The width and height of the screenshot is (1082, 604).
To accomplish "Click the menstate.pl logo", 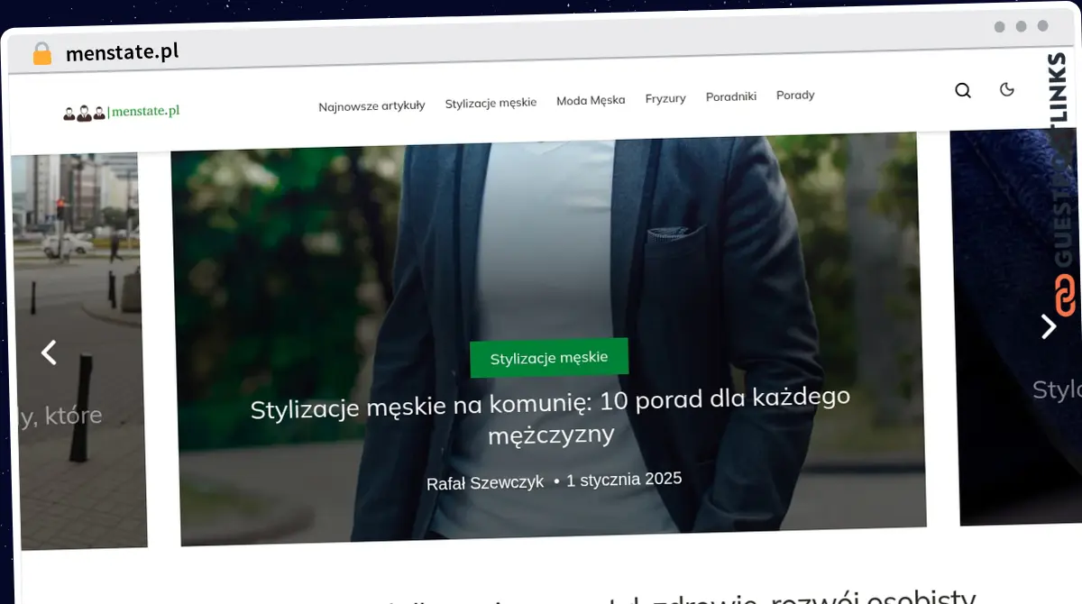I will coord(121,113).
